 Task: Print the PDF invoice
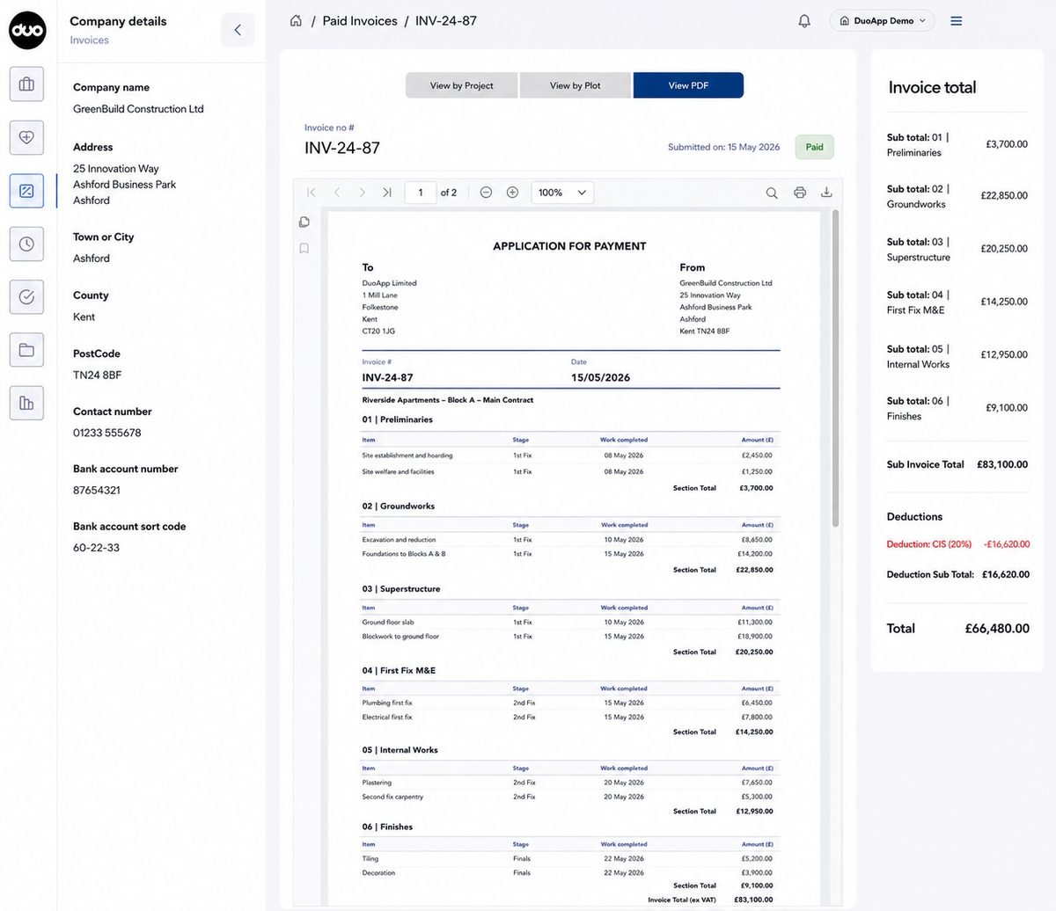tap(800, 193)
